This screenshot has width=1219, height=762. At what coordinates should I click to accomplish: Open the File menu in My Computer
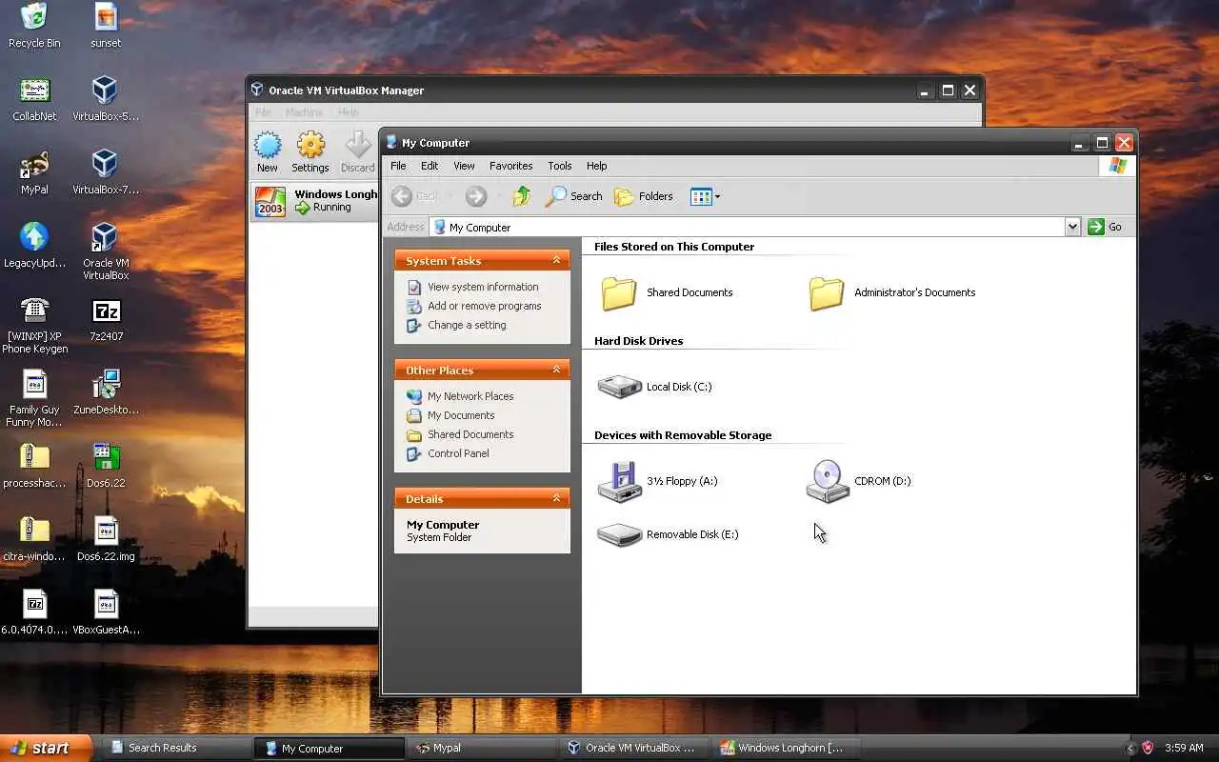398,166
